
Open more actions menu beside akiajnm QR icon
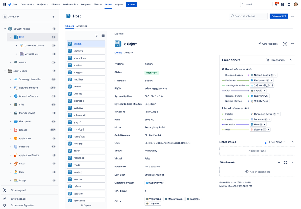(x=292, y=44)
